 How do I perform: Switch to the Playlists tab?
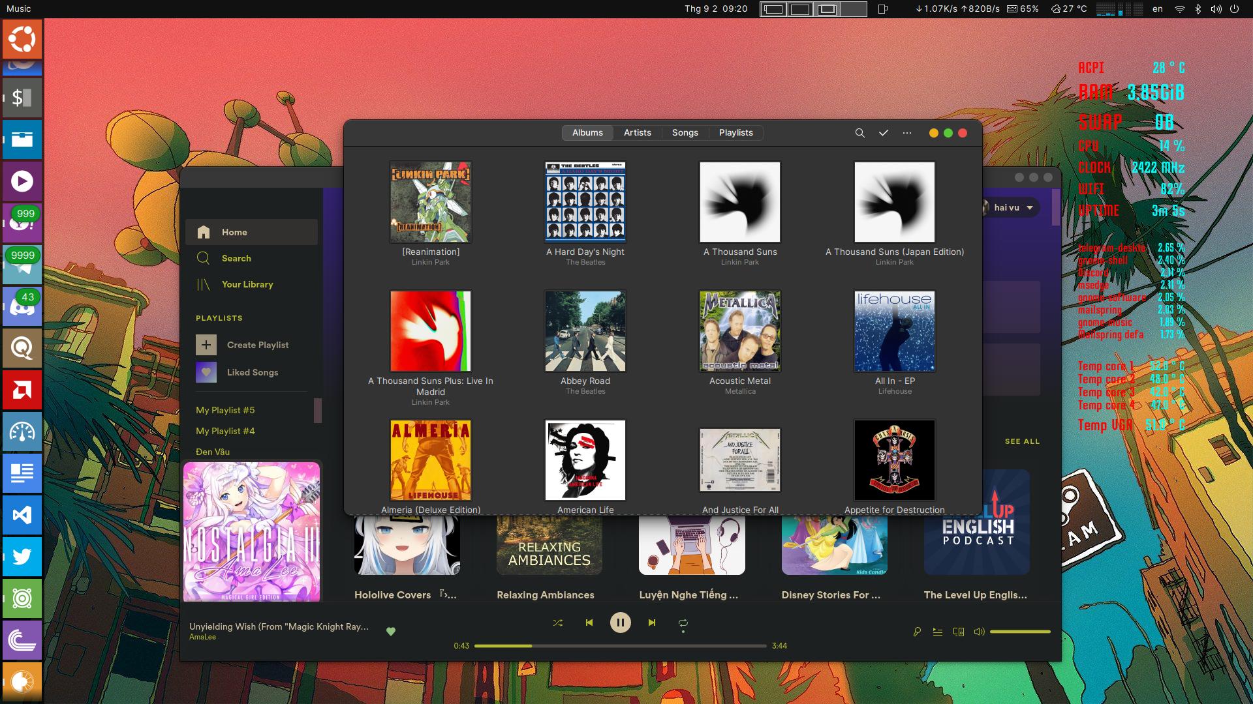[x=736, y=133]
